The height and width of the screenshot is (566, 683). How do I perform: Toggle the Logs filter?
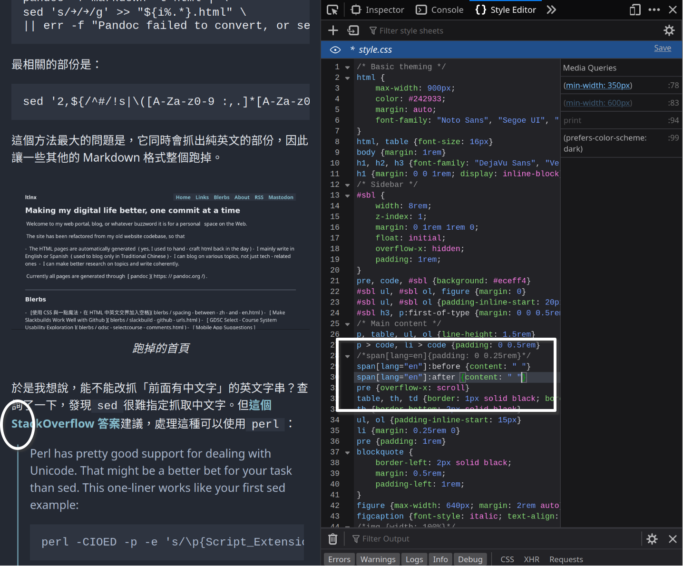(414, 559)
